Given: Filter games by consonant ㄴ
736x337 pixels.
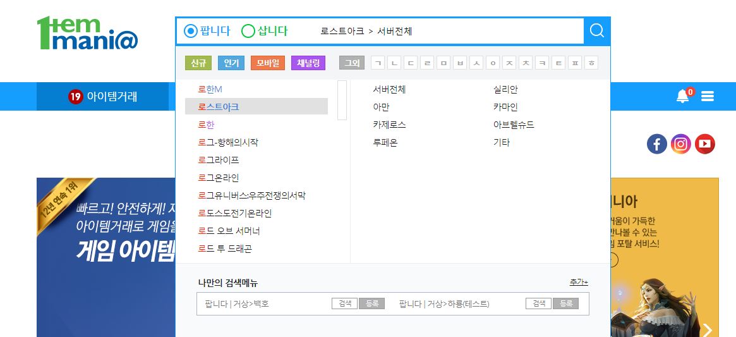Looking at the screenshot, I should (x=394, y=63).
